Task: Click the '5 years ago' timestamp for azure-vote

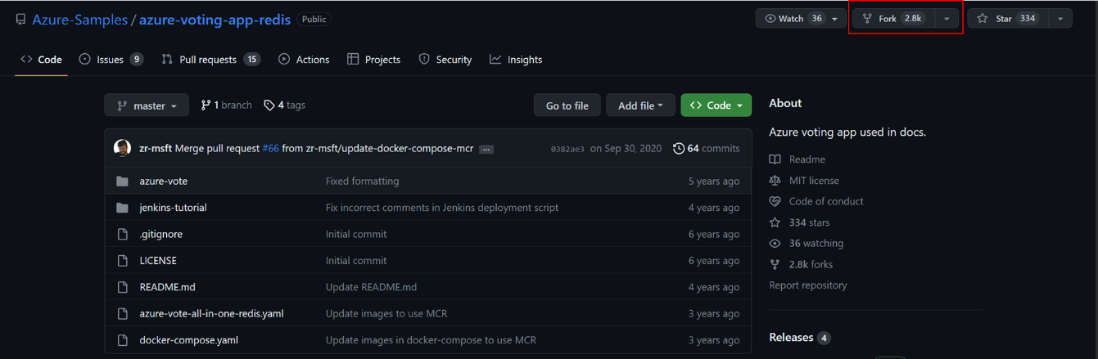Action: (713, 182)
